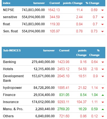Click the index column header
Image resolution: width=107 pixels, height=119 pixels.
[x=6, y=3]
